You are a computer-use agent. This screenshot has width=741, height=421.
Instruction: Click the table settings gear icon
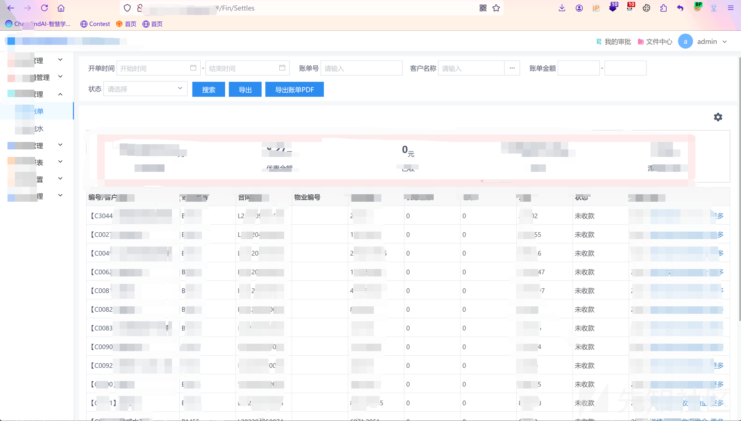pos(718,117)
